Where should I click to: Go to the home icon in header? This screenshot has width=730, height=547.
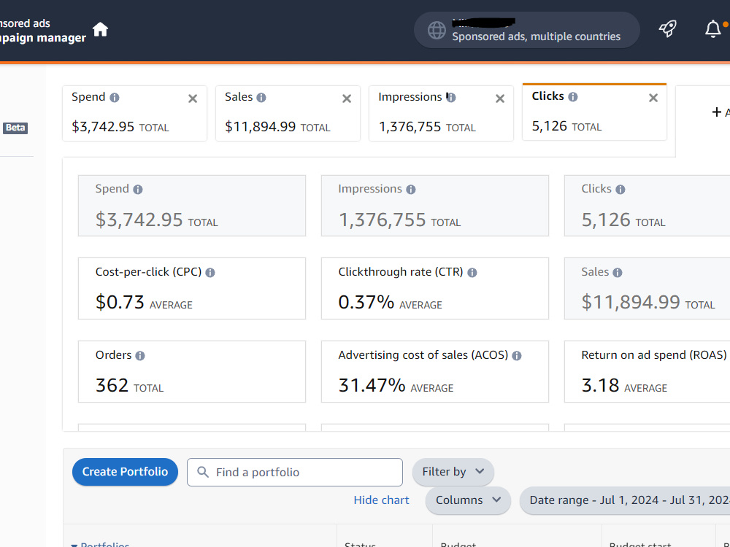[100, 29]
